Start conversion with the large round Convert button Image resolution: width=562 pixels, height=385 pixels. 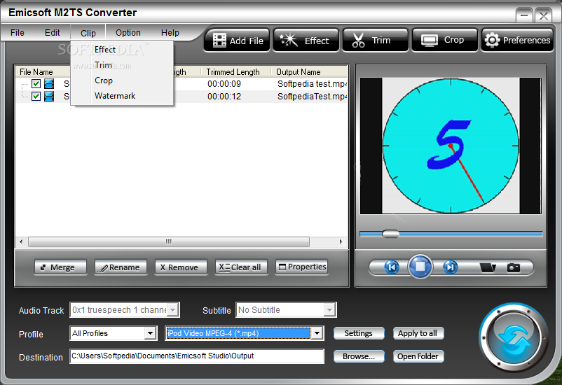click(514, 338)
